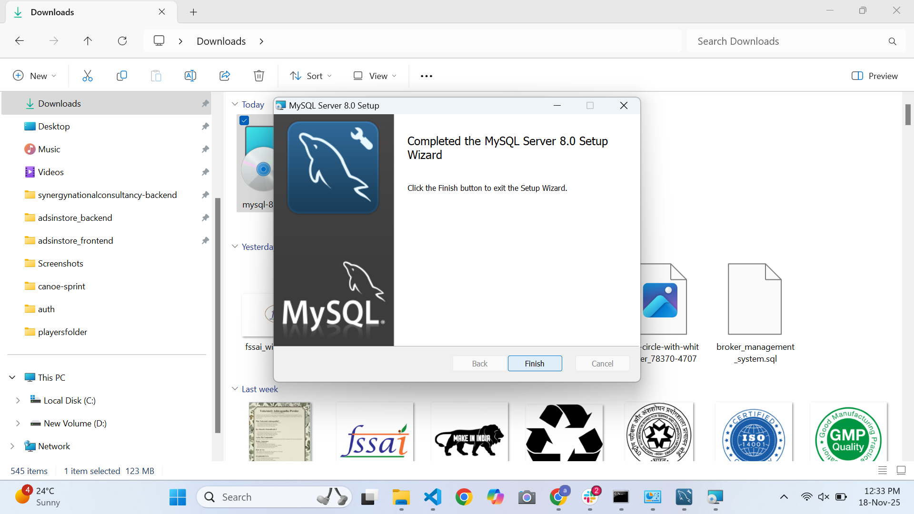
Task: Toggle the Preview pane
Action: (874, 76)
